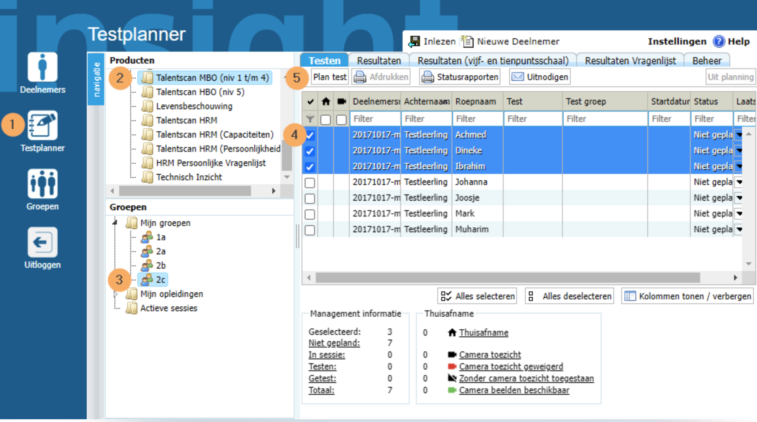Open status dropdown for Joosje row
Screen dimensions: 757x422
tap(739, 198)
